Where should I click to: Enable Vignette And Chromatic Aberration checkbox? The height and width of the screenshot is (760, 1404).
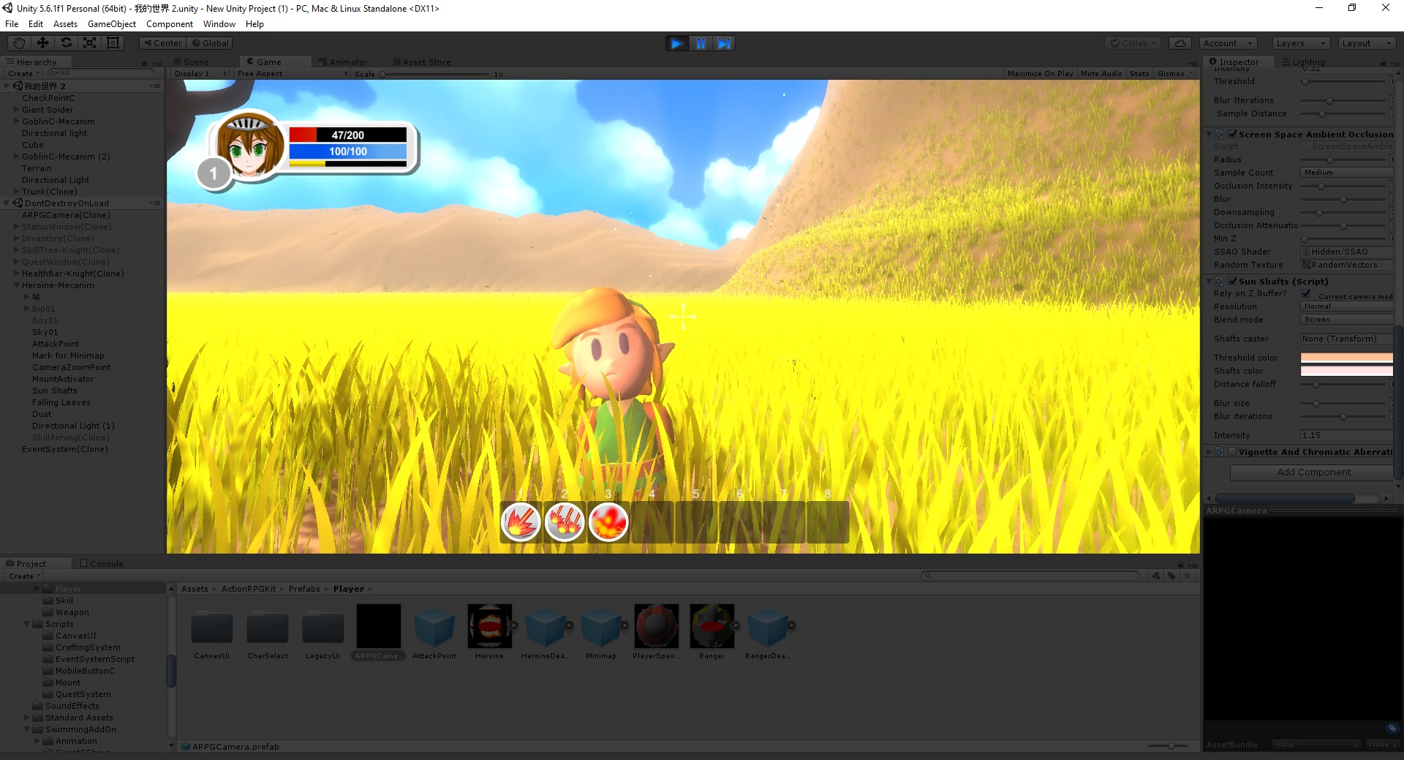pos(1232,451)
